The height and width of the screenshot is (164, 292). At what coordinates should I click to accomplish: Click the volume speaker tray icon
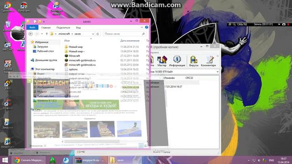259,160
